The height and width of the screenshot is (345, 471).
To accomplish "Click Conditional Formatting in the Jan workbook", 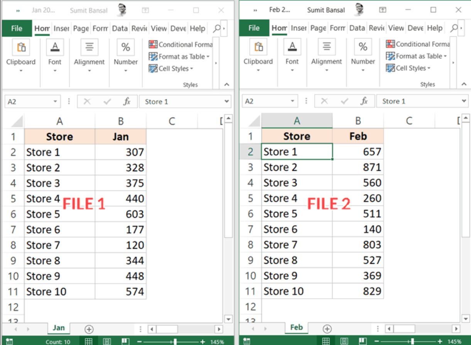I will 181,44.
